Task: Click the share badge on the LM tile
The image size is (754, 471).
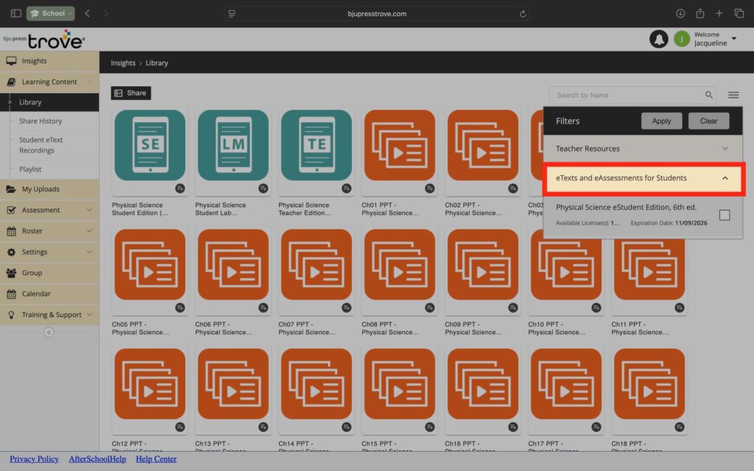Action: click(263, 188)
